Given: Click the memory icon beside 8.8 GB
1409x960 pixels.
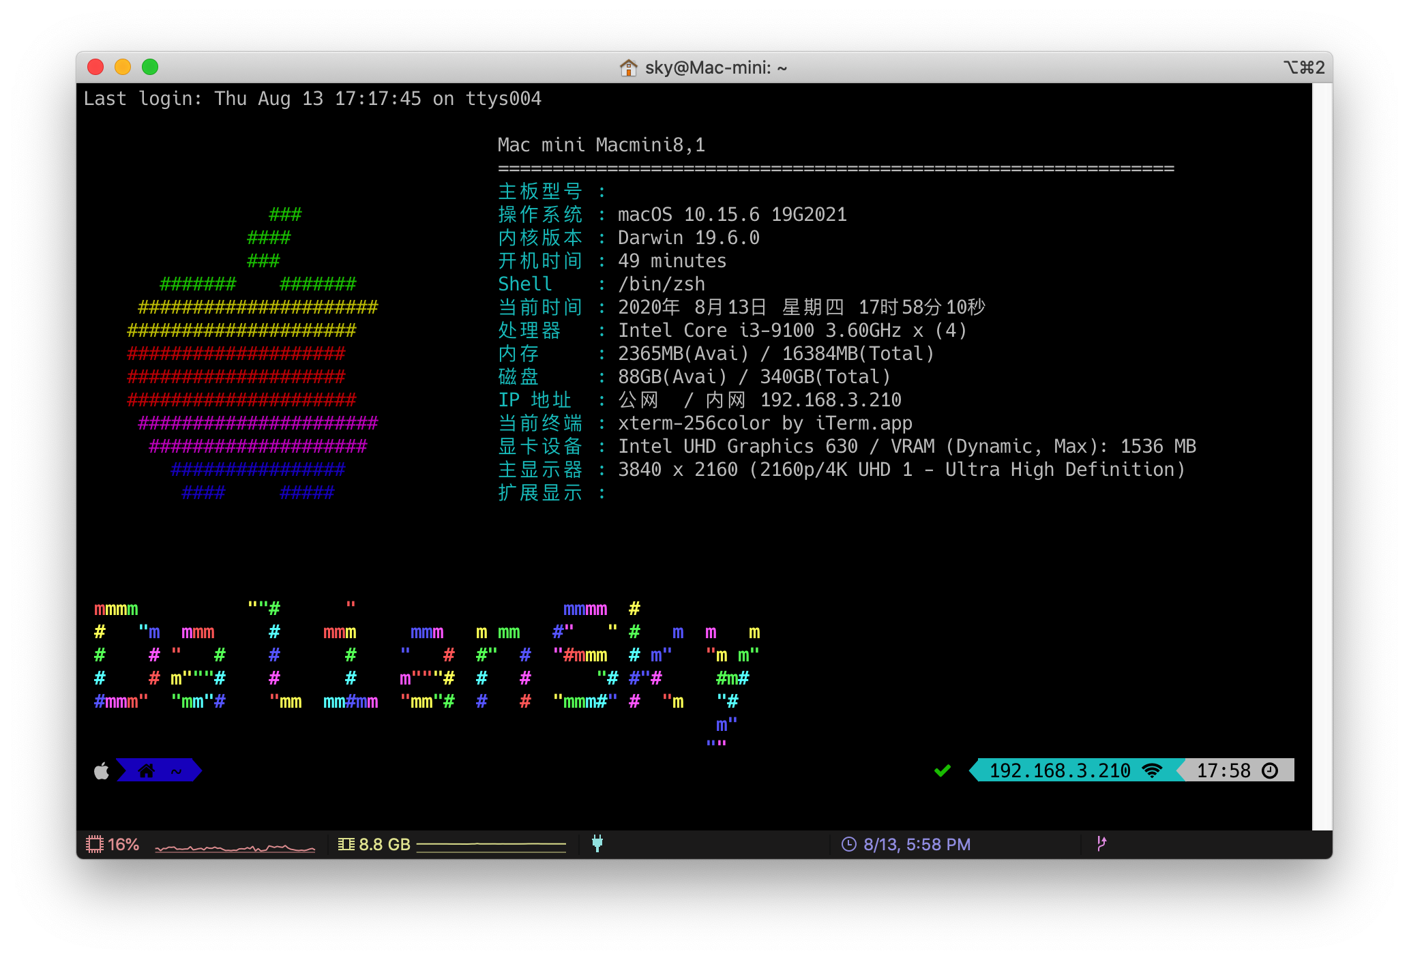Looking at the screenshot, I should pos(346,844).
